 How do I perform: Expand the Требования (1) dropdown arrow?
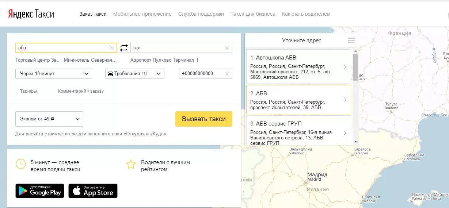(x=159, y=74)
